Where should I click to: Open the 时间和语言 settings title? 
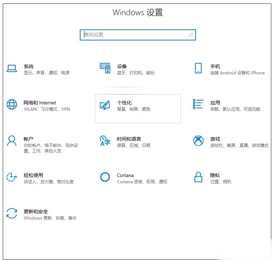click(x=129, y=139)
